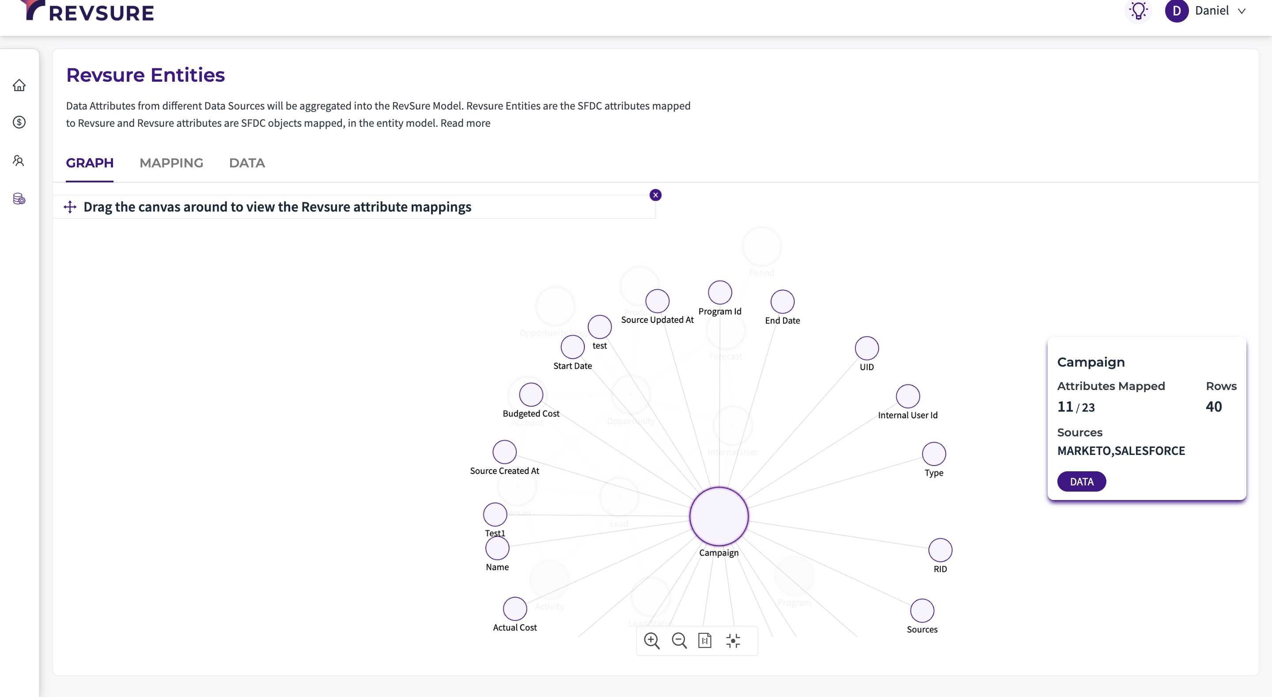Zoom in on the graph canvas
Screen dimensions: 1272x697
(652, 641)
